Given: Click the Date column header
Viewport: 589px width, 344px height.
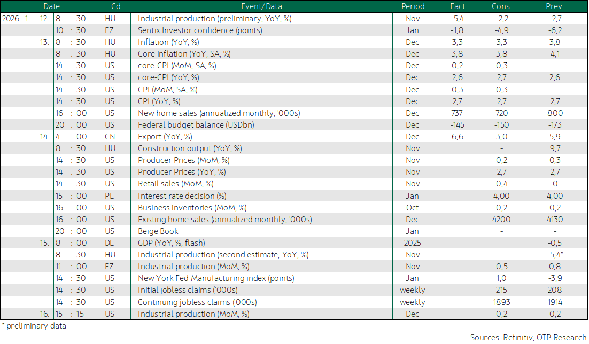Looking at the screenshot, I should (x=51, y=6).
